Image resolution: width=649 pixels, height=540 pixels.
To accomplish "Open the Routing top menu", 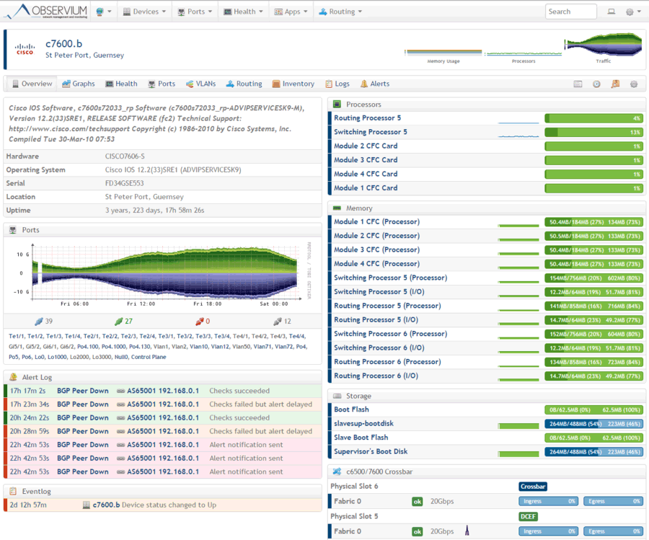I will [340, 12].
